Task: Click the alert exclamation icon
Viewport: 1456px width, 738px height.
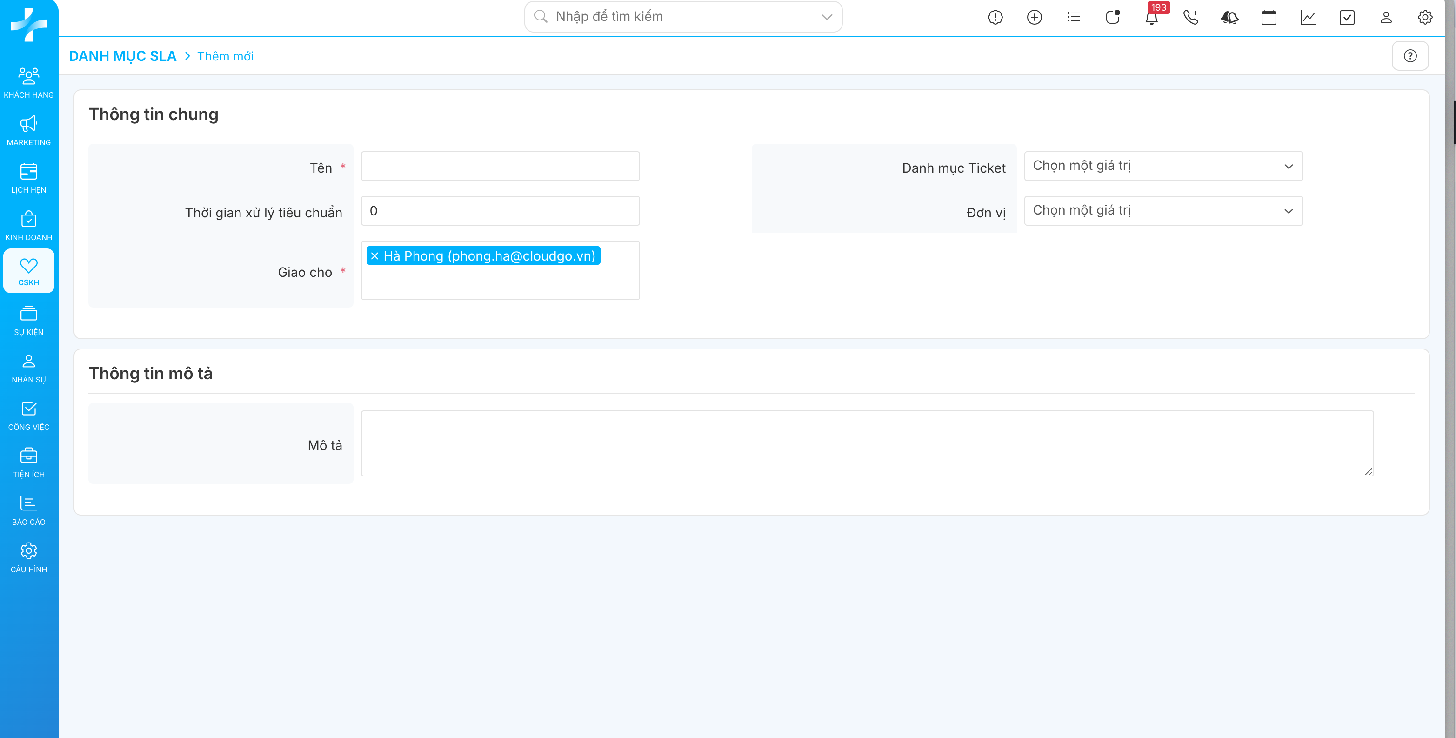Action: click(995, 18)
